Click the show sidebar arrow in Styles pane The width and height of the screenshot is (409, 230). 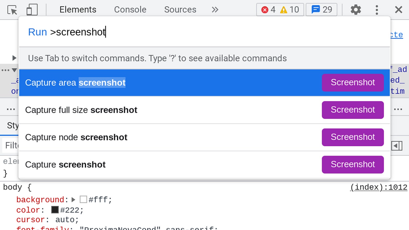coord(396,146)
